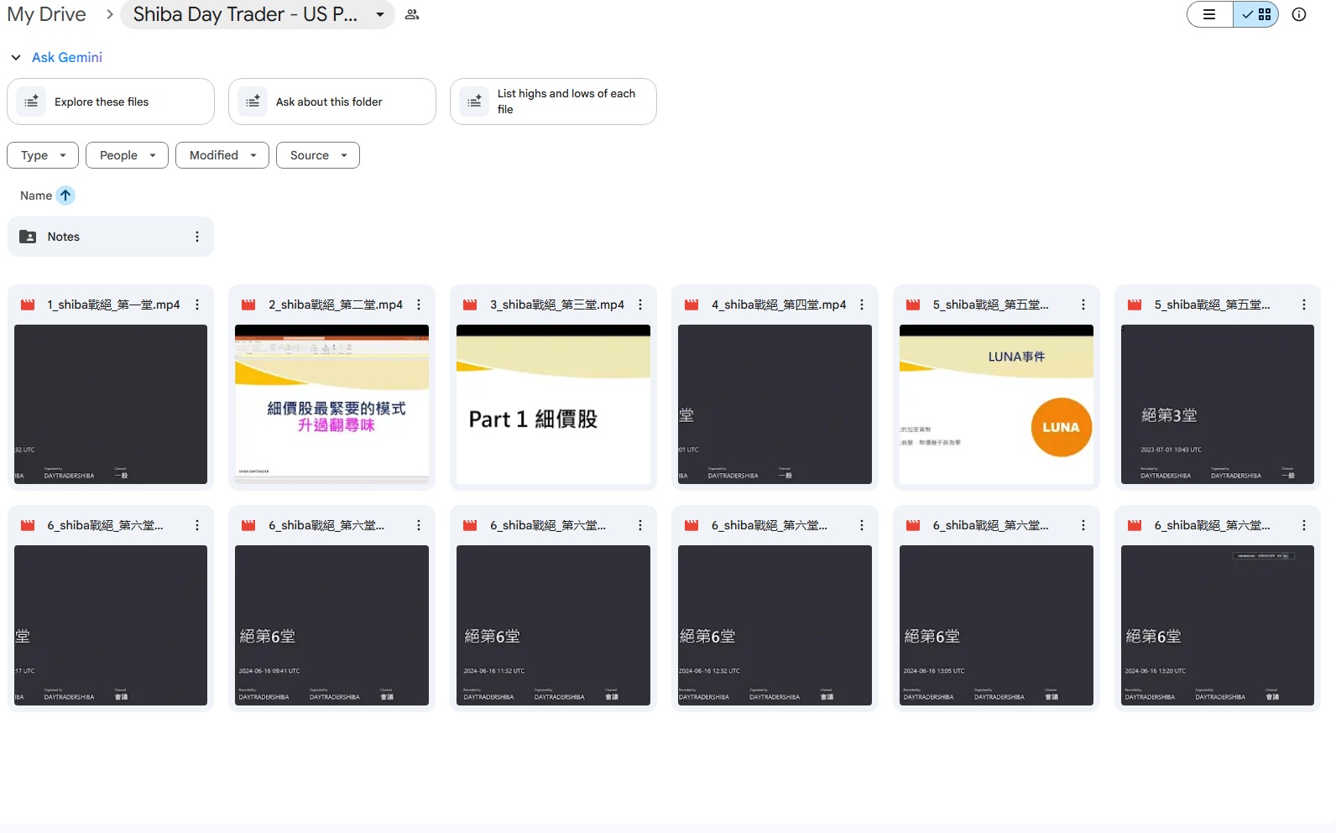The width and height of the screenshot is (1336, 833).
Task: Click the video file icon of 4_shiba戰絕_第四堂.mp4
Action: pos(691,305)
